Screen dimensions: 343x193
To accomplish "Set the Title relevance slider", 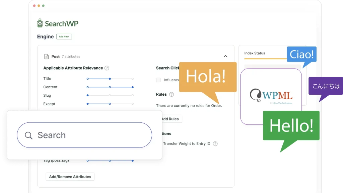I will pyautogui.click(x=110, y=79).
